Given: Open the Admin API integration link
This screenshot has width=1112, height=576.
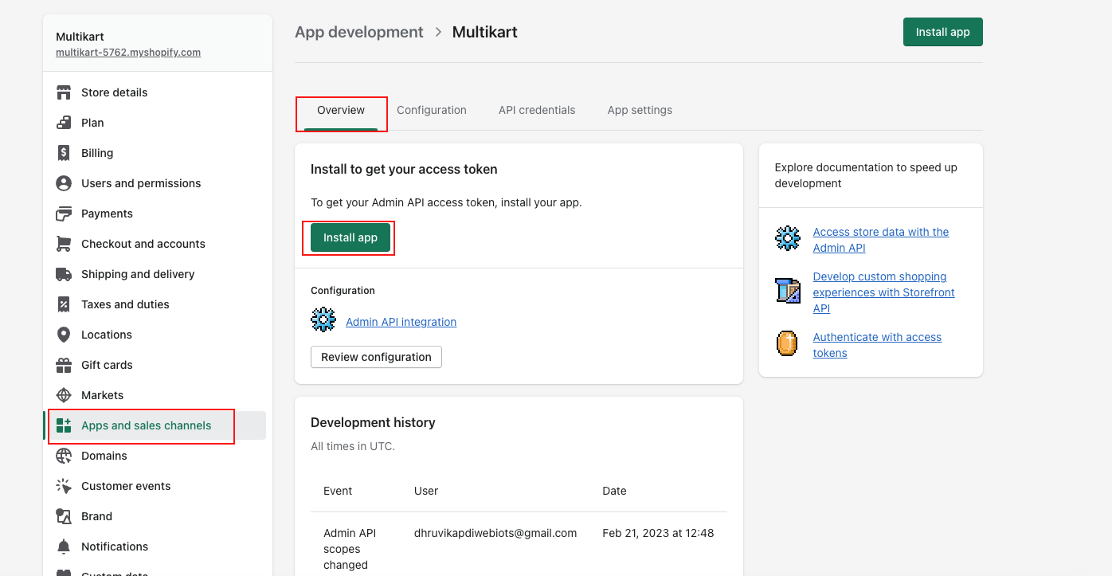Looking at the screenshot, I should 401,322.
